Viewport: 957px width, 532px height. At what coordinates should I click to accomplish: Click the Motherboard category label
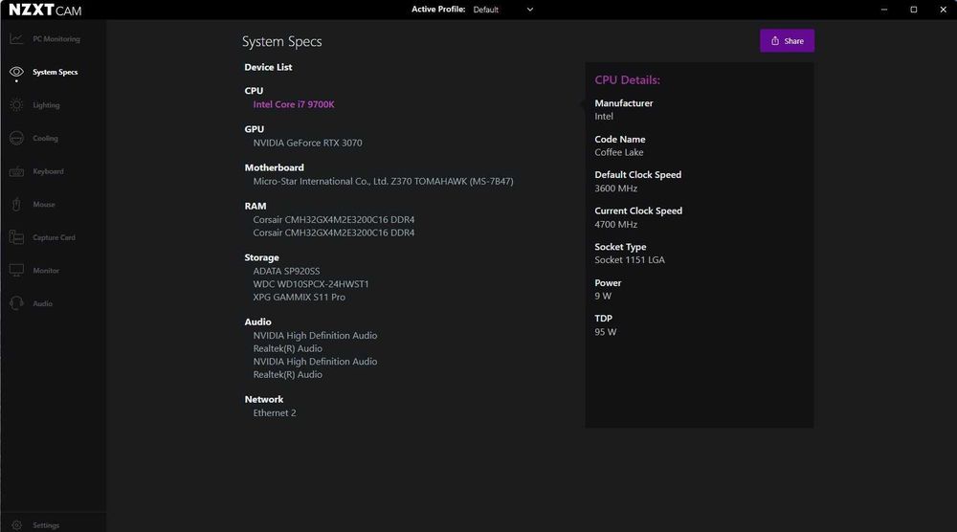coord(274,167)
